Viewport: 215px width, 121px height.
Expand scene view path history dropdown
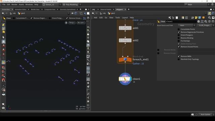69,13
